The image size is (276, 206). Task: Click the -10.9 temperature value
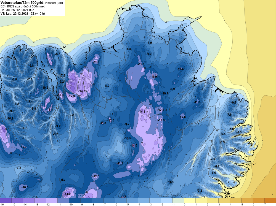click(10, 118)
